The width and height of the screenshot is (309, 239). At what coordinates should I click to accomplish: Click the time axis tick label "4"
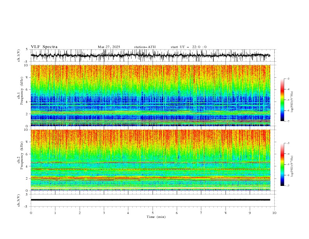coord(128,213)
